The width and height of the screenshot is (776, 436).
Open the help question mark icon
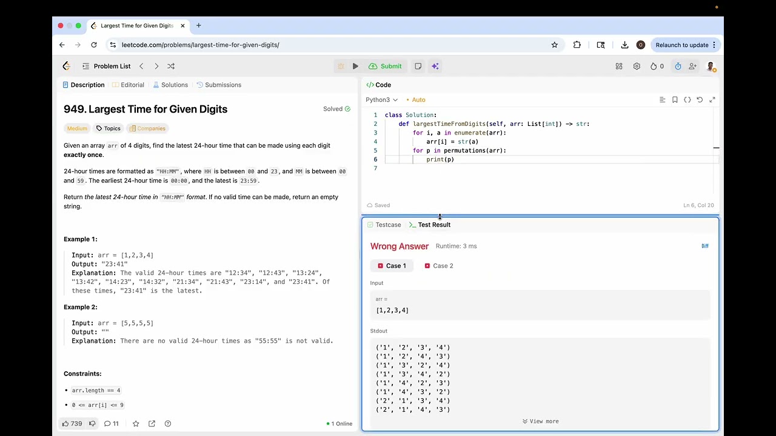[168, 424]
